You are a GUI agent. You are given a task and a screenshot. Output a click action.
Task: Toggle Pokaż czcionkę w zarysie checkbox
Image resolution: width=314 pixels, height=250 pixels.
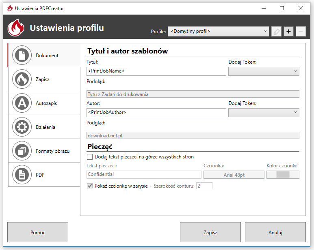(x=90, y=186)
